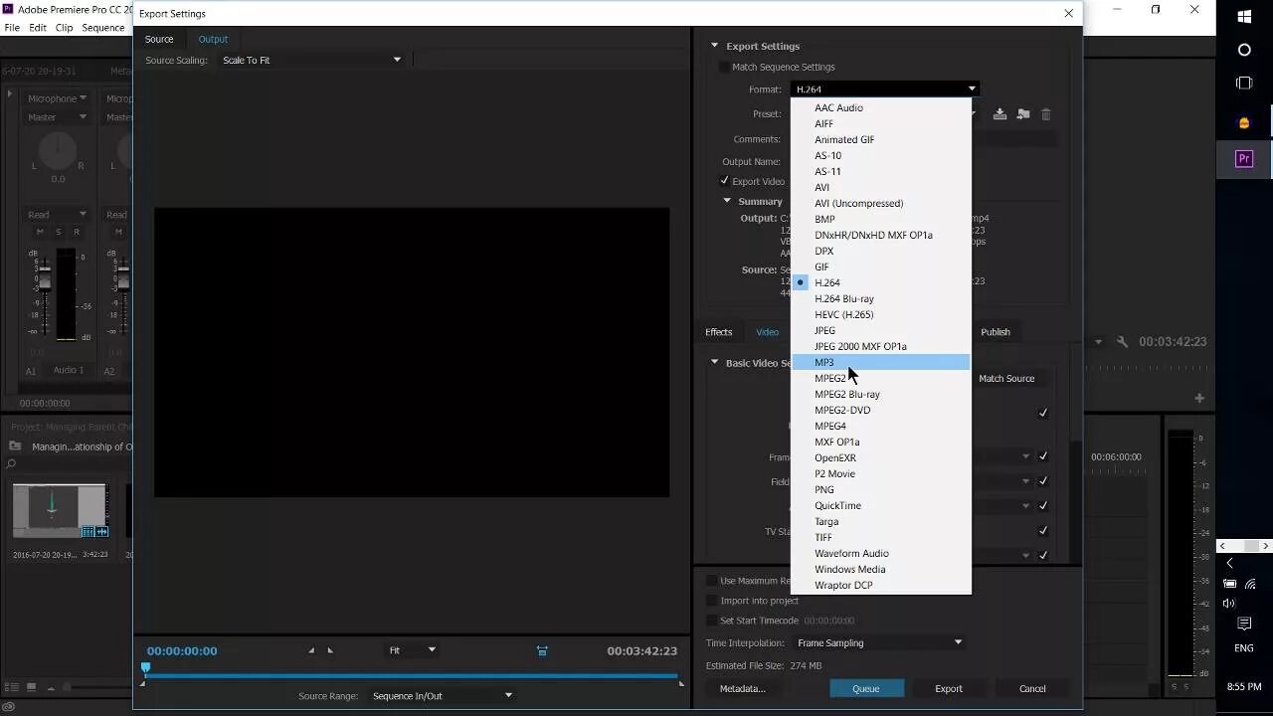1273x716 pixels.
Task: Enable Set Start Timecode checkbox
Action: (x=711, y=621)
